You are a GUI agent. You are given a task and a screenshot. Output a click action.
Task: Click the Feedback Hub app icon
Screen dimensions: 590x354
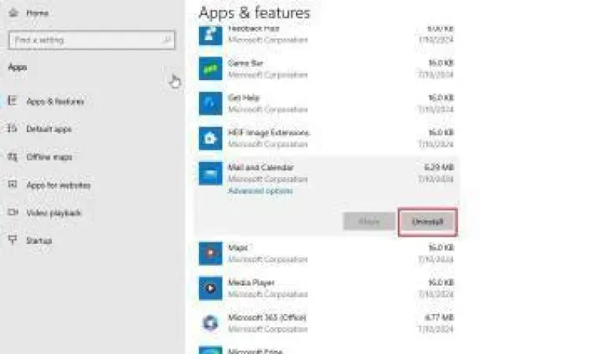pyautogui.click(x=210, y=35)
